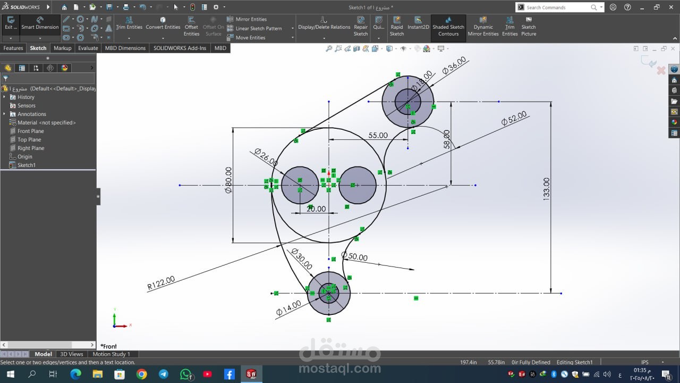Open the Smart Dimension dropdown arrow
This screenshot has height=383, width=680.
click(40, 38)
